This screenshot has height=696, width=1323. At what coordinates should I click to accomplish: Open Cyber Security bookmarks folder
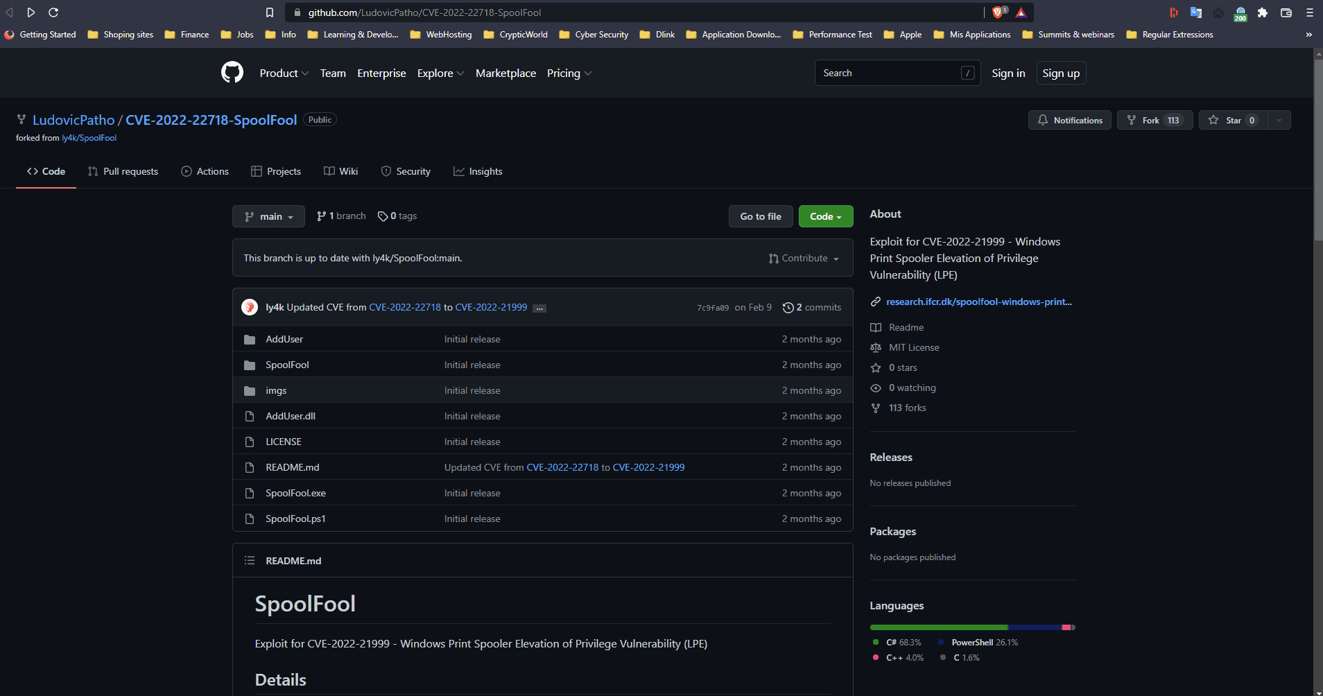594,35
